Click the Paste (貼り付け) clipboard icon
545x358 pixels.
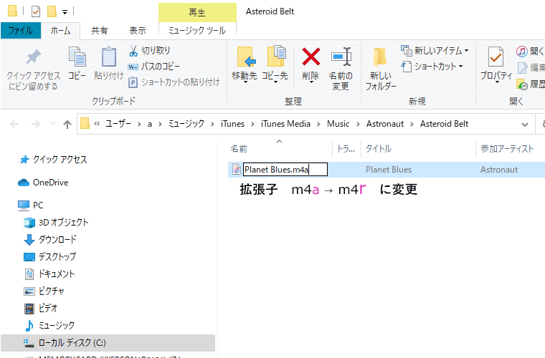(109, 57)
